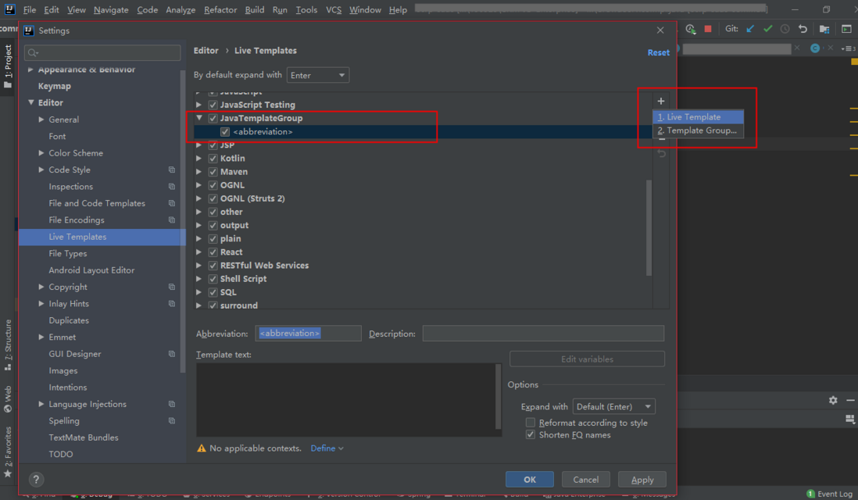This screenshot has height=500, width=858.
Task: Click the copy icon beside Spelling
Action: point(172,420)
